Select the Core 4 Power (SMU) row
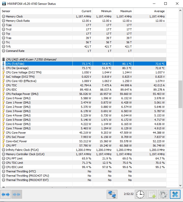The width and height of the screenshot is (183, 202). (83, 115)
